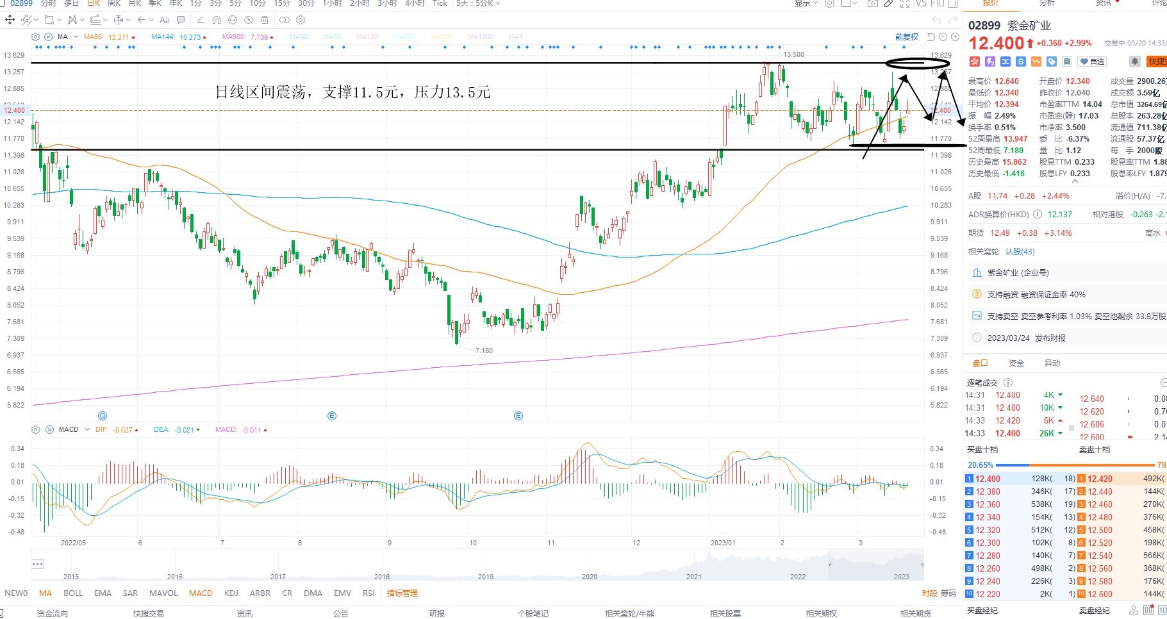Click the 时段 session button
This screenshot has height=619, width=1167.
click(x=929, y=593)
